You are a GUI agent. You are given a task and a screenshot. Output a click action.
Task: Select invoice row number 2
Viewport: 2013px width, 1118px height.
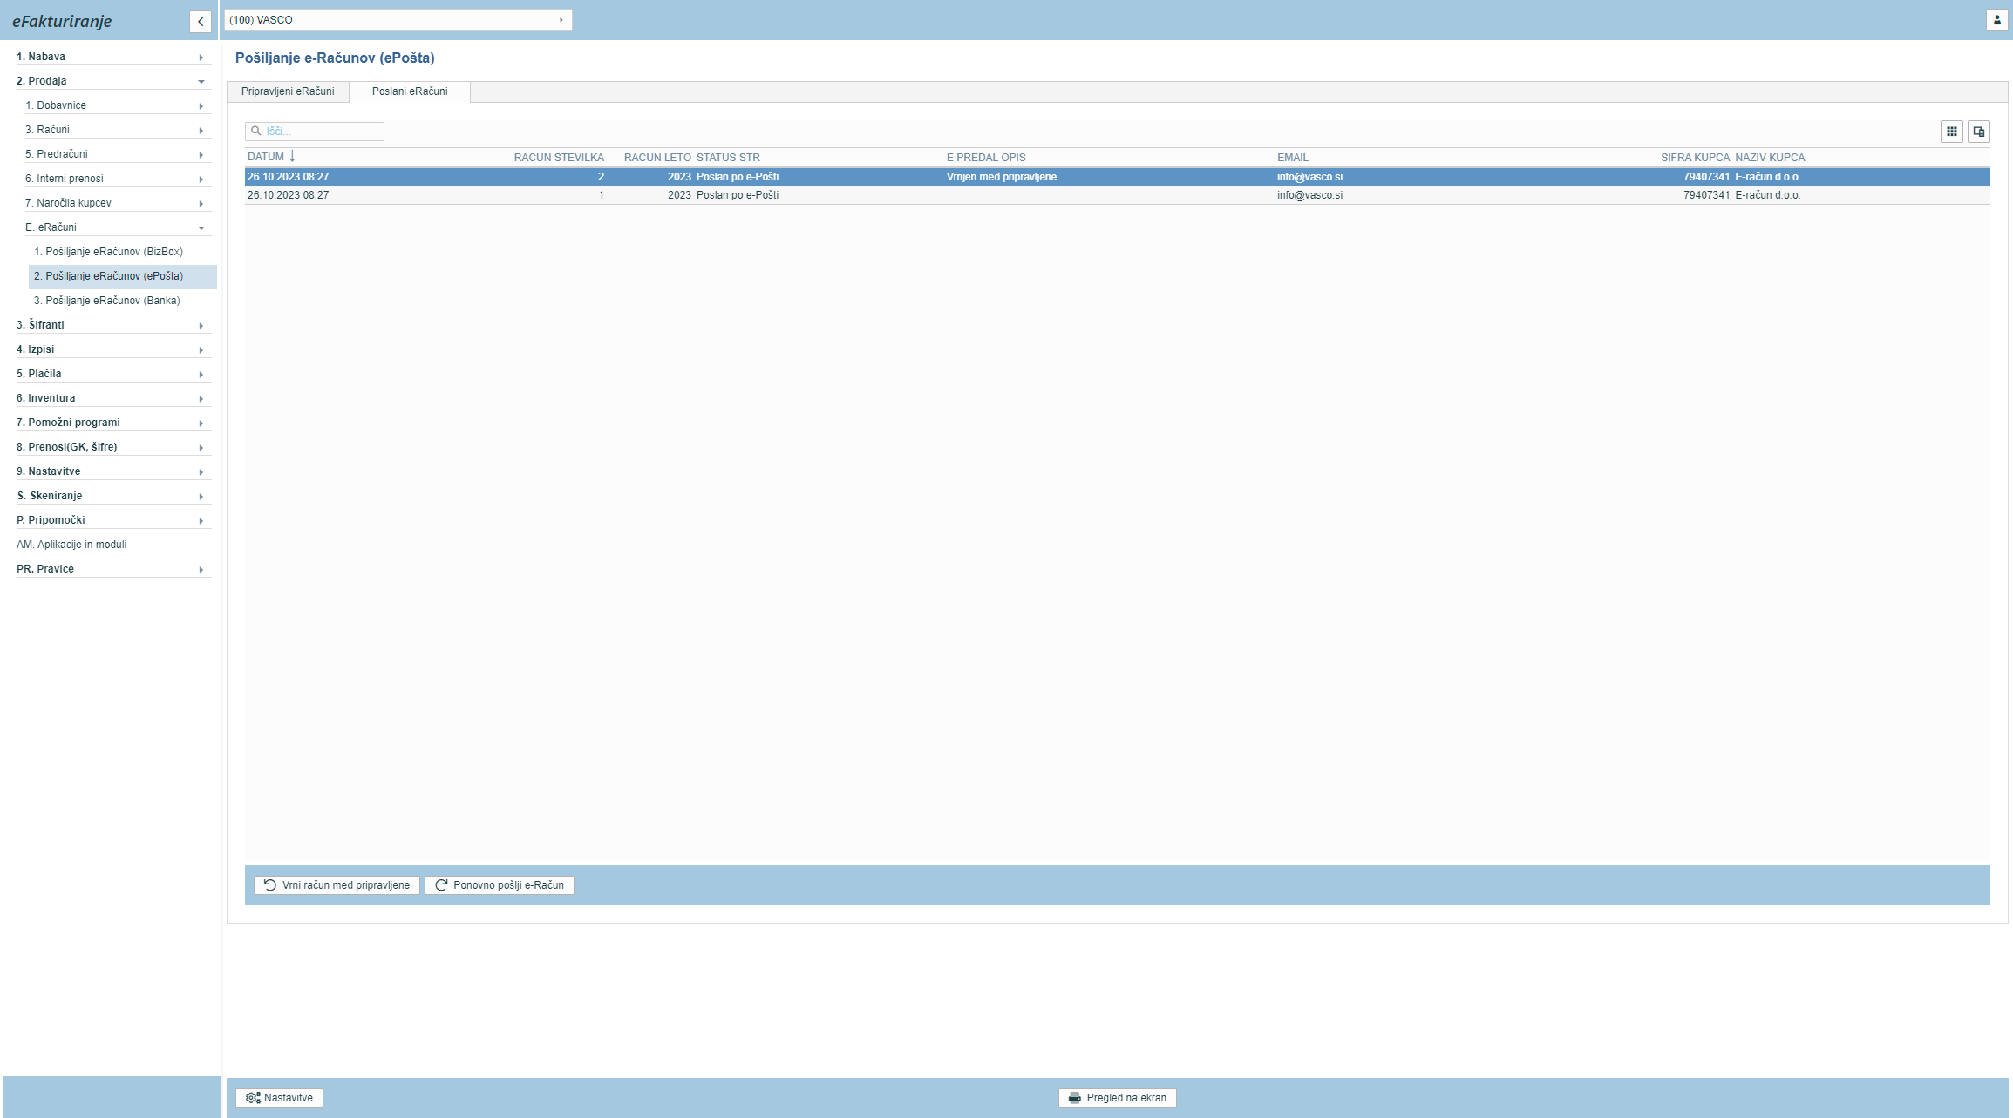(x=1118, y=177)
